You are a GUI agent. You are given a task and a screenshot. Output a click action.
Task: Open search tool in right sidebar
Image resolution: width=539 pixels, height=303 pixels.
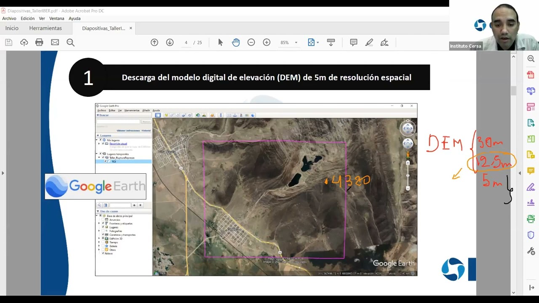pyautogui.click(x=531, y=59)
